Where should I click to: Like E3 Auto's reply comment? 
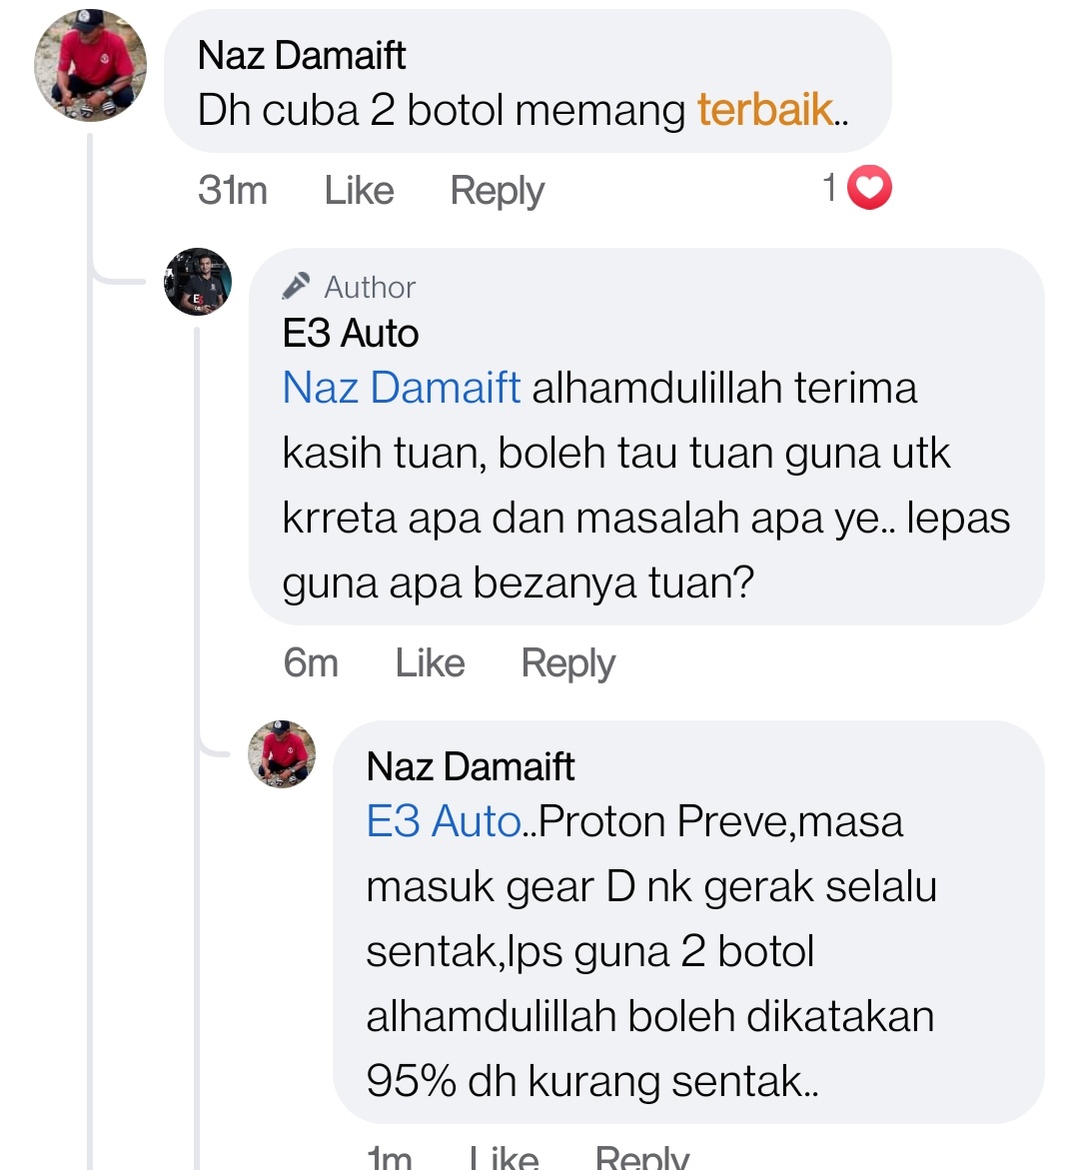[x=430, y=663]
